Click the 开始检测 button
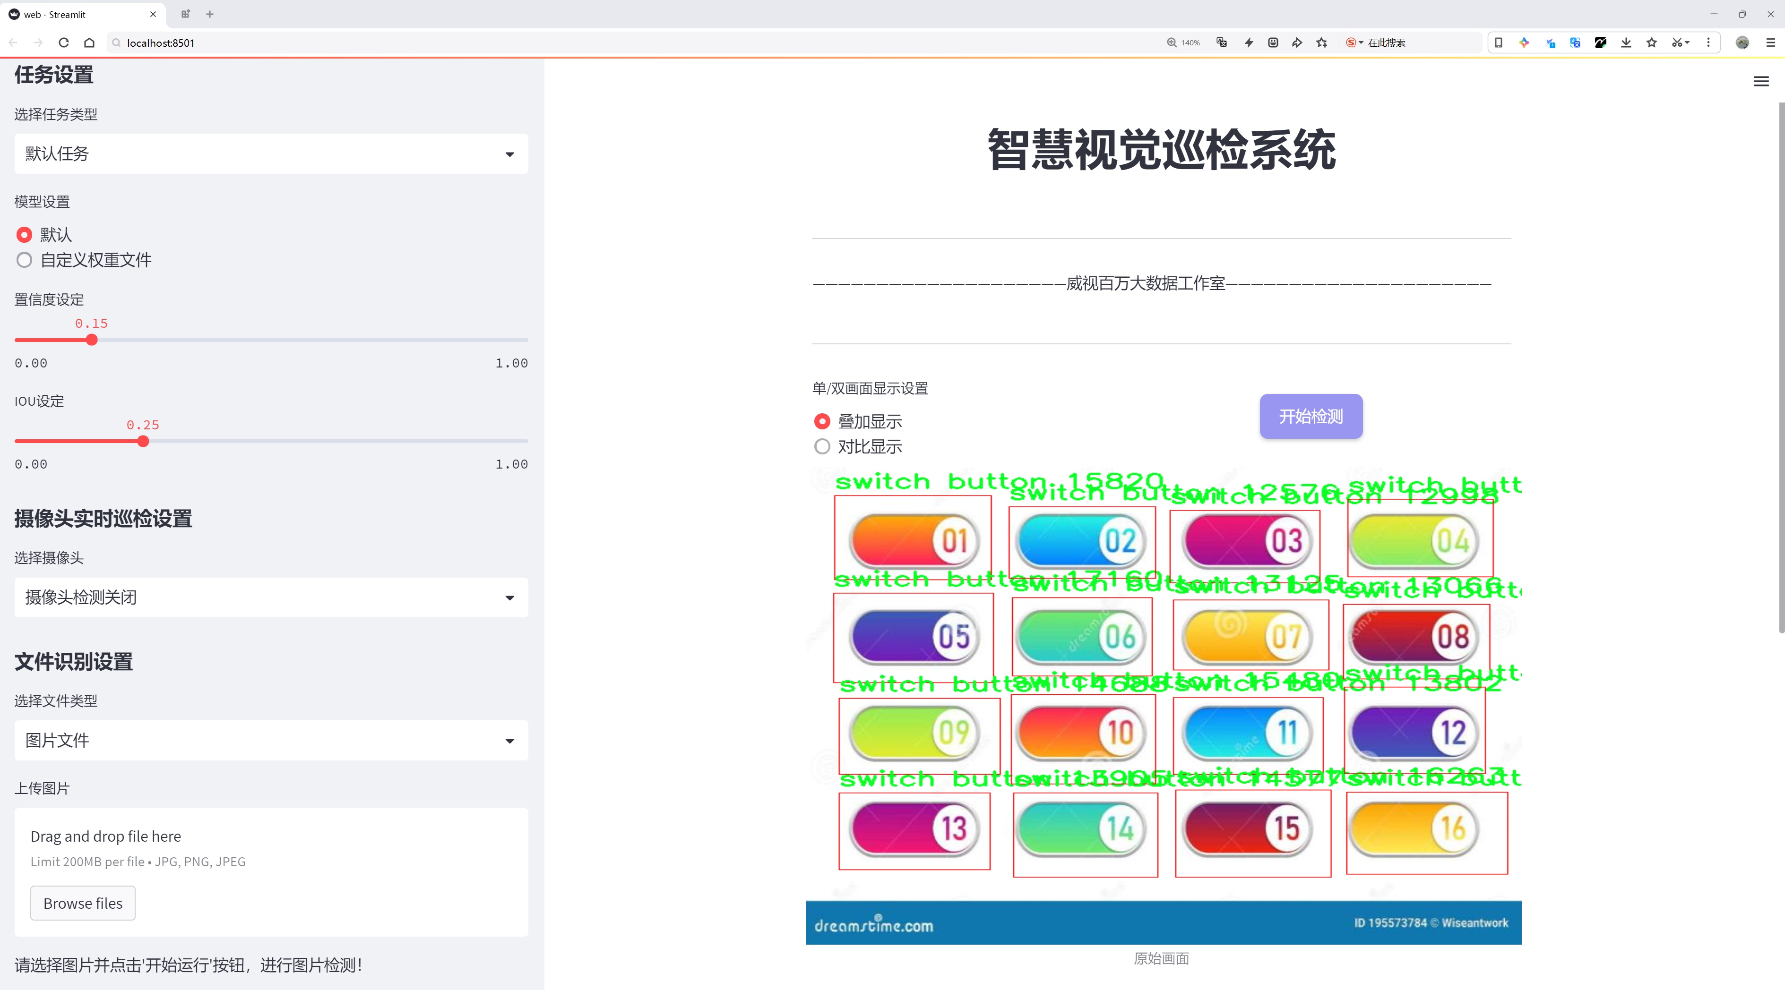This screenshot has height=990, width=1785. point(1311,416)
